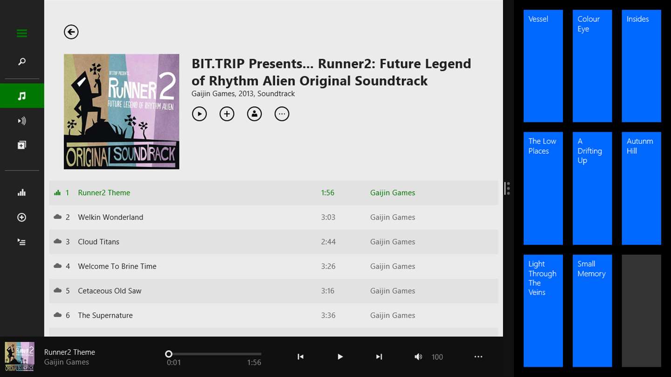671x377 pixels.
Task: Click the playback progress slider knob
Action: (169, 354)
